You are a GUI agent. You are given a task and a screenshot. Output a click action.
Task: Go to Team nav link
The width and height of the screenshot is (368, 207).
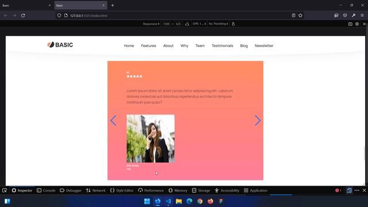pos(200,46)
